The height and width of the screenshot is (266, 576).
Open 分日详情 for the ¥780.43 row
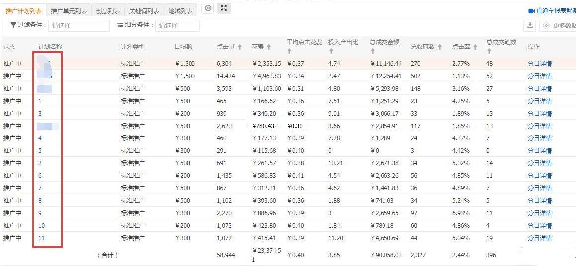tap(540, 126)
